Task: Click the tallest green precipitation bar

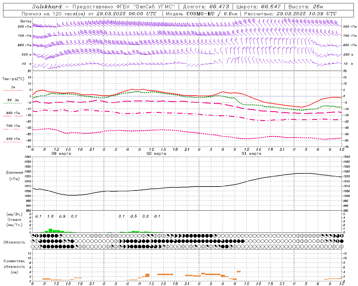Action: point(50,230)
